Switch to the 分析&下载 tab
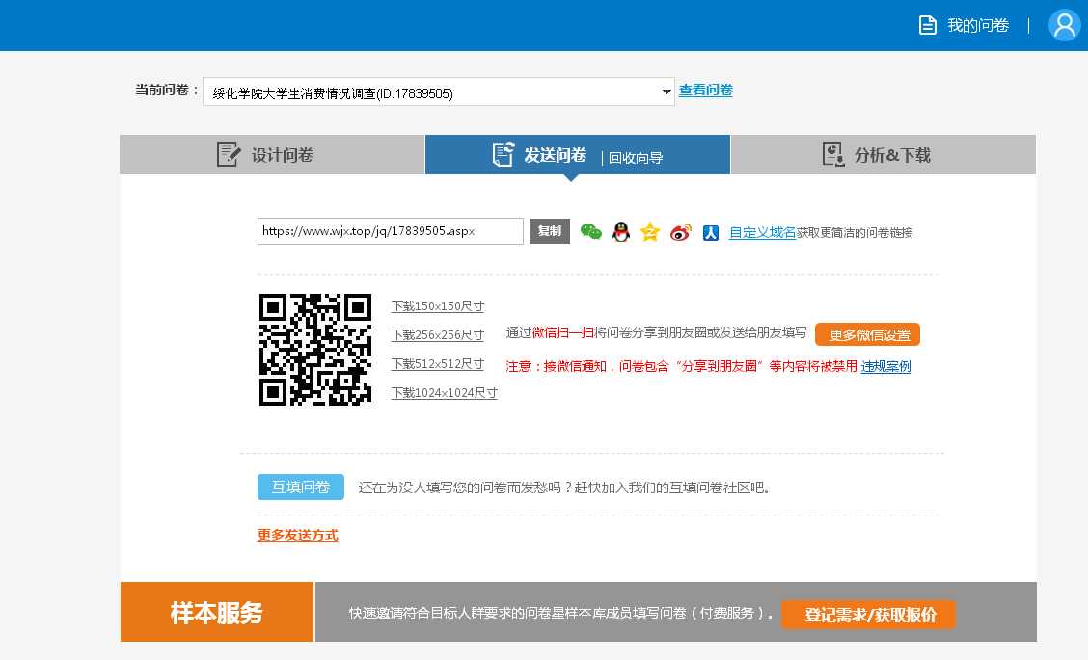The width and height of the screenshot is (1088, 660). pyautogui.click(x=884, y=154)
